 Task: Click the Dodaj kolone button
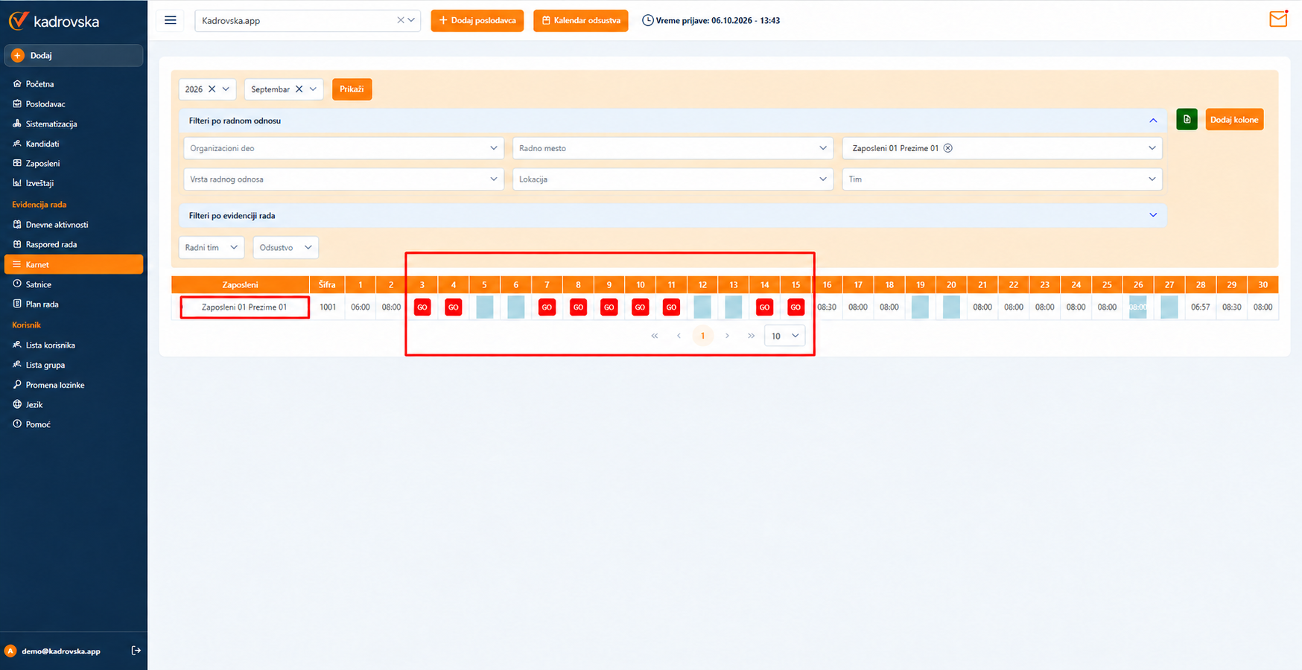tap(1234, 120)
